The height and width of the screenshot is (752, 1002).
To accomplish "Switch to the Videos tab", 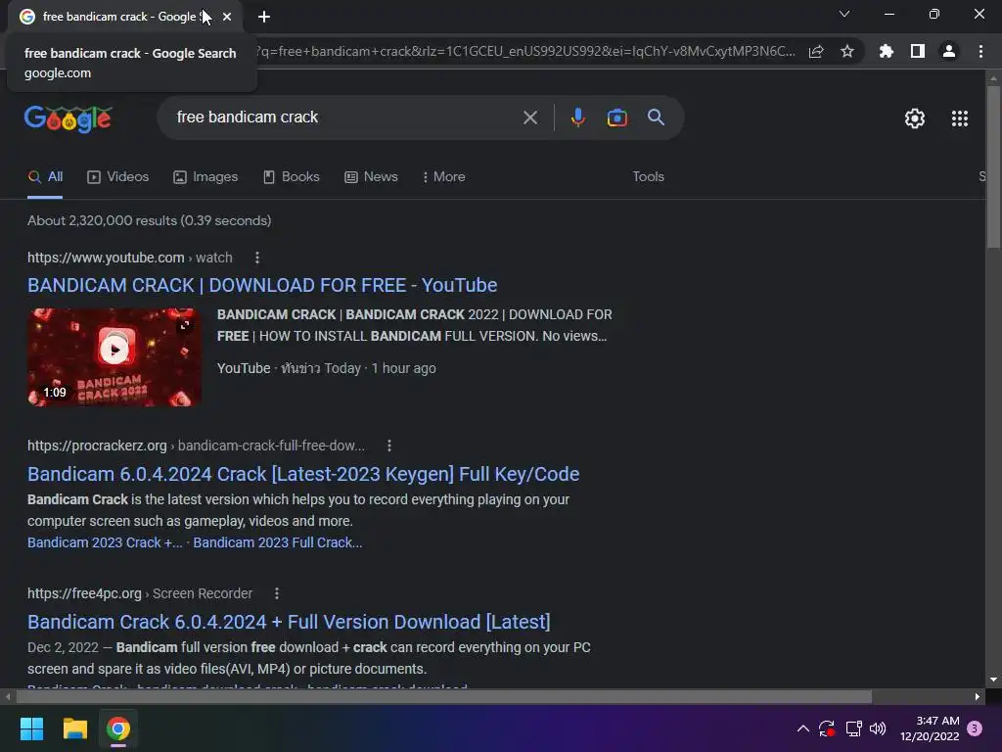I will pyautogui.click(x=118, y=177).
